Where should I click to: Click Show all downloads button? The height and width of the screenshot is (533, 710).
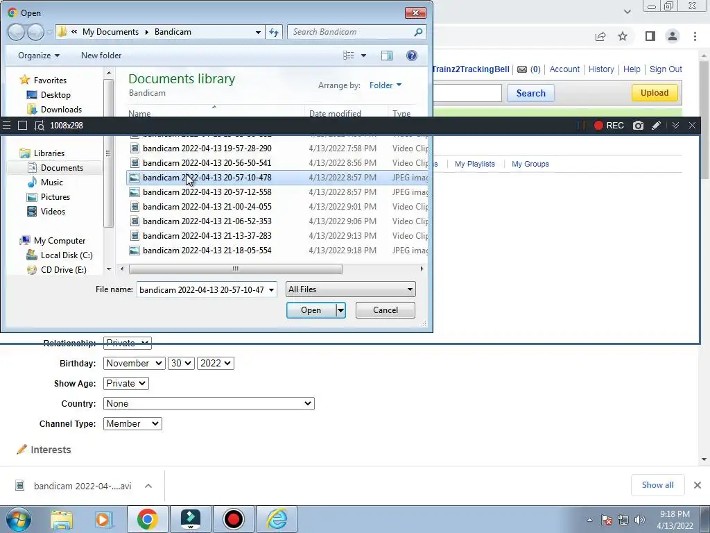coord(657,485)
